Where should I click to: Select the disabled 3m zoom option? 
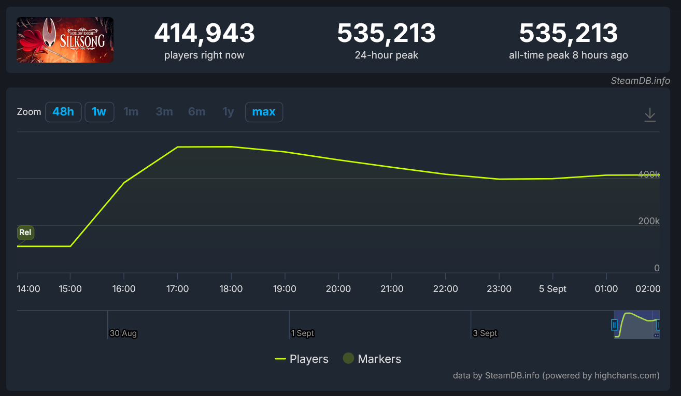point(164,112)
